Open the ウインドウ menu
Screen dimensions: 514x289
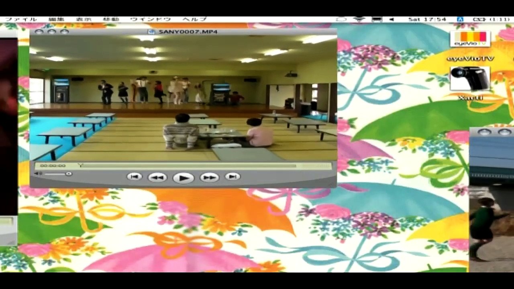click(x=151, y=19)
